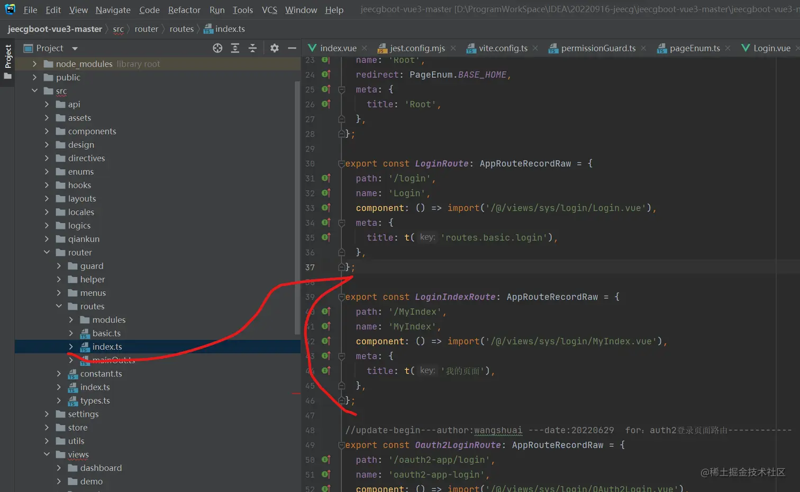The width and height of the screenshot is (800, 492).
Task: Select the highlighted index.ts in routes
Action: 107,347
